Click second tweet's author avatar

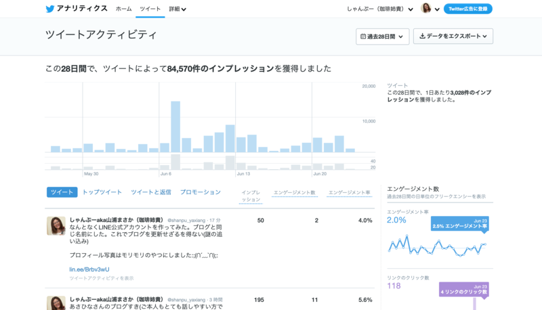(56, 303)
